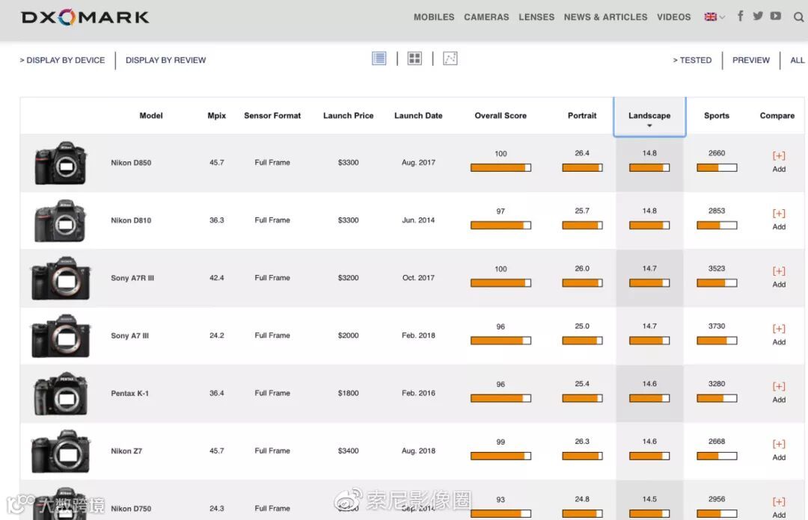
Task: Open DXOMARK Twitter page icon
Action: [757, 16]
